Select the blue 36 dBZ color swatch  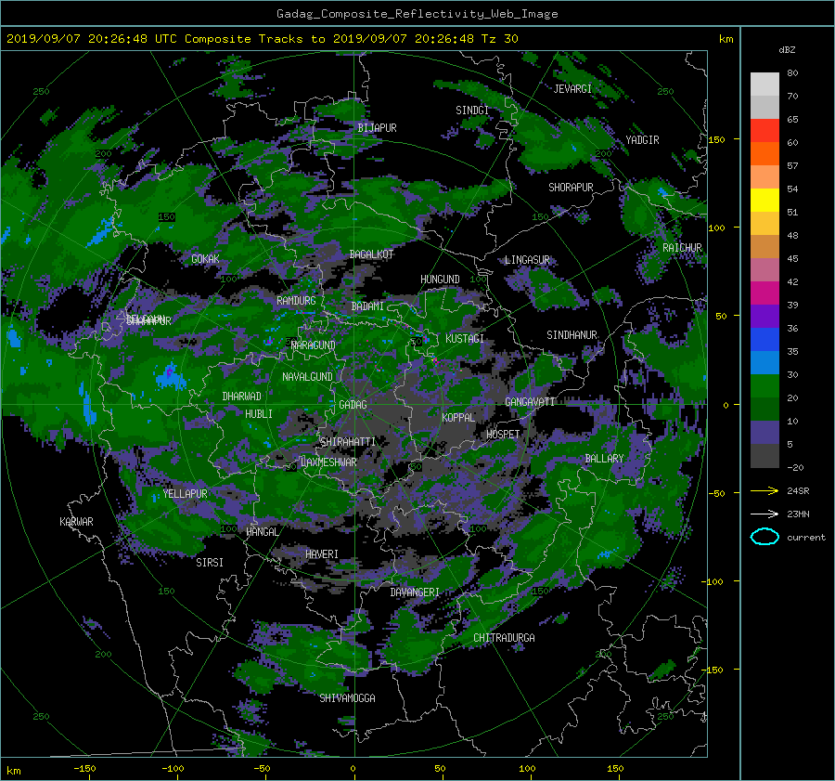coord(764,339)
